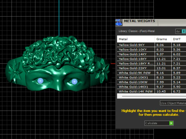Select the right blue gem eye on the model

[74, 81]
